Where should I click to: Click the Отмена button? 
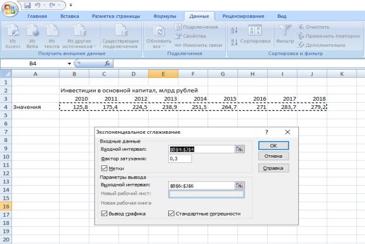274,156
